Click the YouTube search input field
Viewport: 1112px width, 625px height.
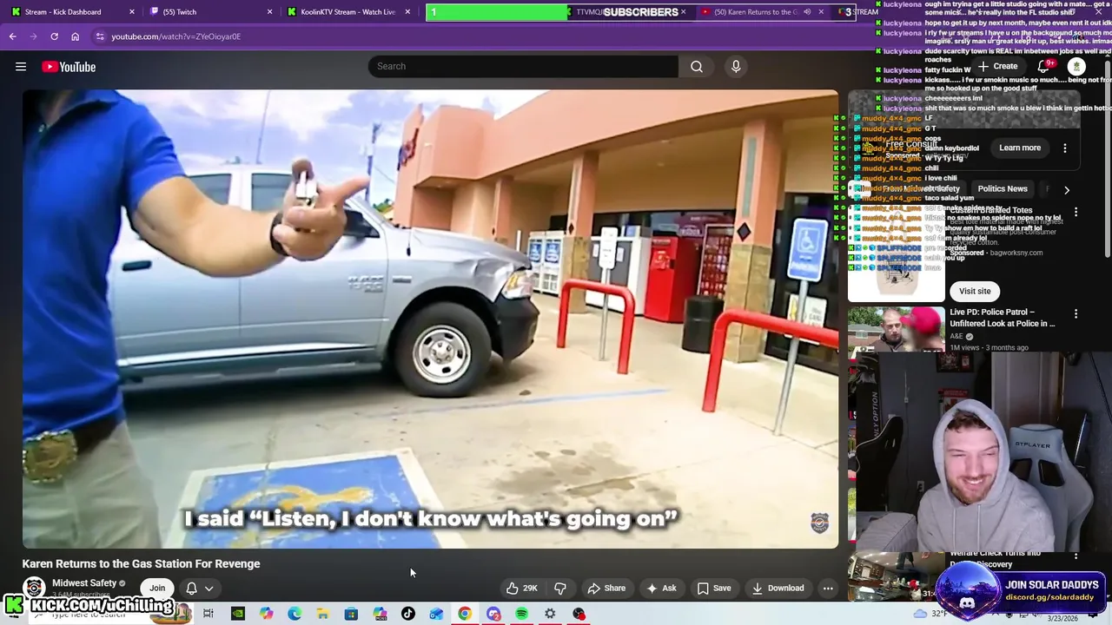[x=523, y=66]
